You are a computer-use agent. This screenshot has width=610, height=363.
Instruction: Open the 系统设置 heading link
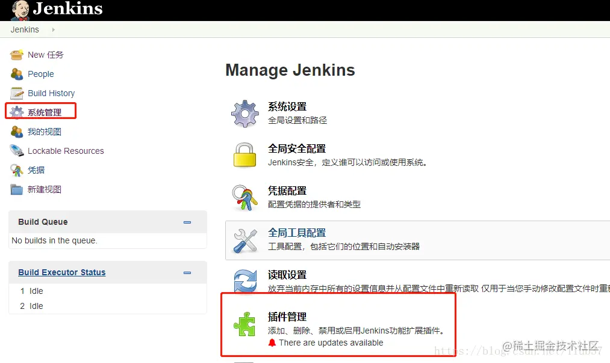(287, 106)
